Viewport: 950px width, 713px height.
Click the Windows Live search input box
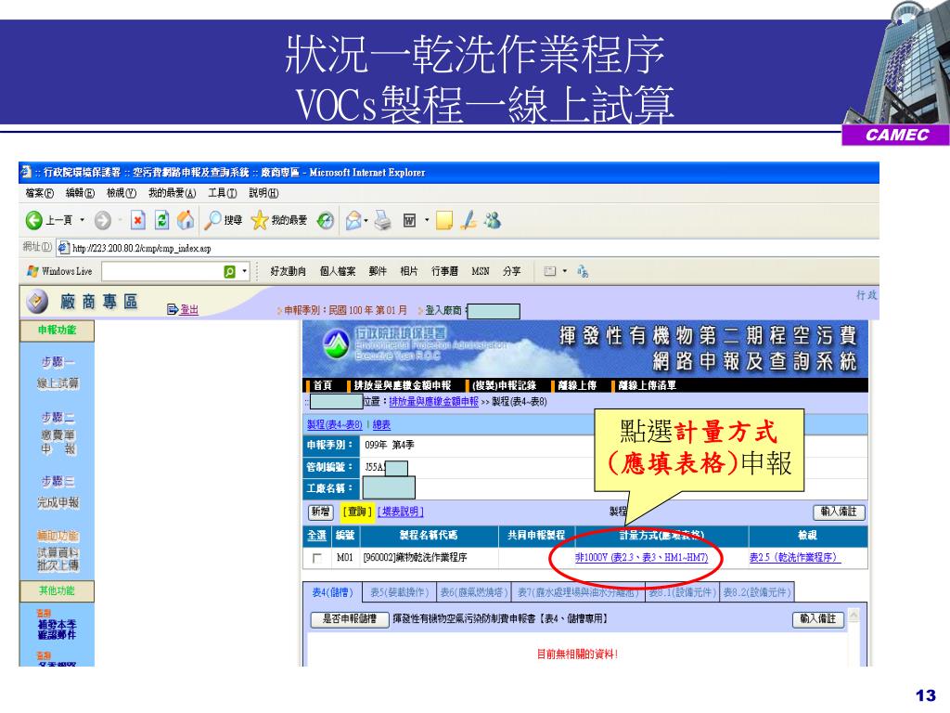click(161, 272)
